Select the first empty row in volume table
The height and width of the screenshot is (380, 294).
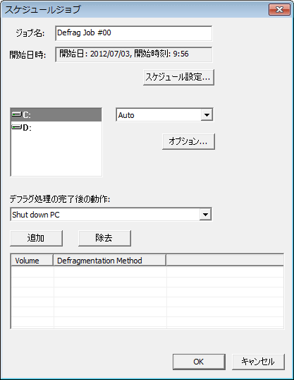pyautogui.click(x=147, y=272)
